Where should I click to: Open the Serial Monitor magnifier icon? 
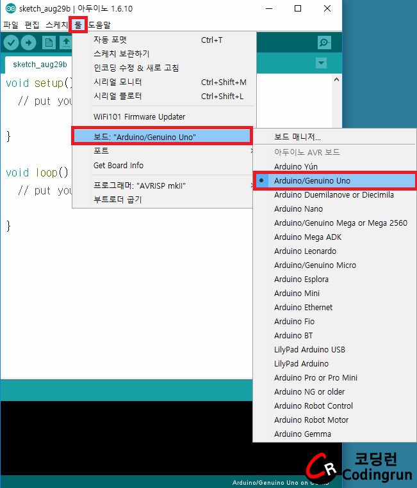click(324, 42)
